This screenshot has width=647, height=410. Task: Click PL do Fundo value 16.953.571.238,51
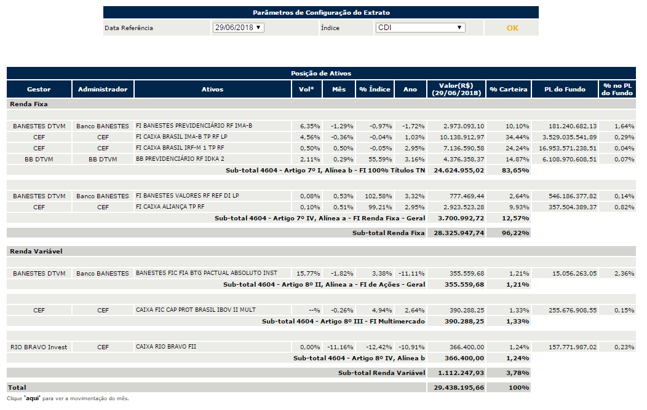pyautogui.click(x=568, y=148)
